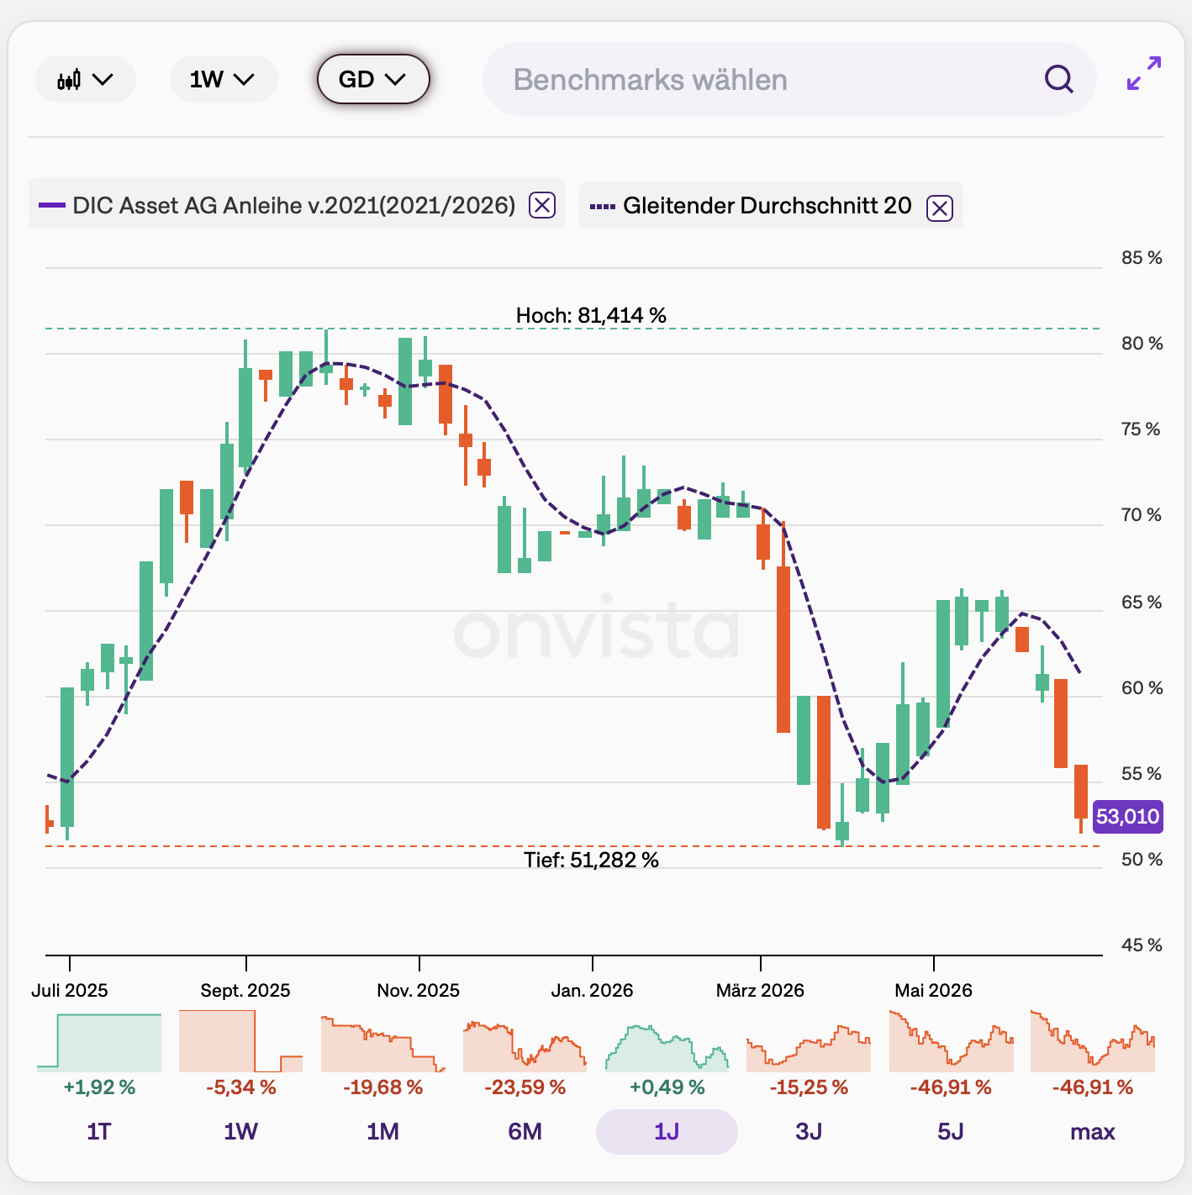Expand chart to fullscreen
This screenshot has height=1195, width=1192.
1144,73
